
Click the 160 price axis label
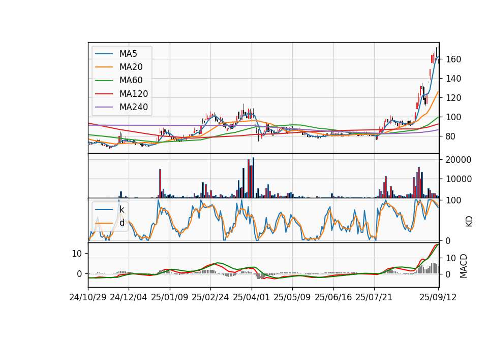(453, 59)
